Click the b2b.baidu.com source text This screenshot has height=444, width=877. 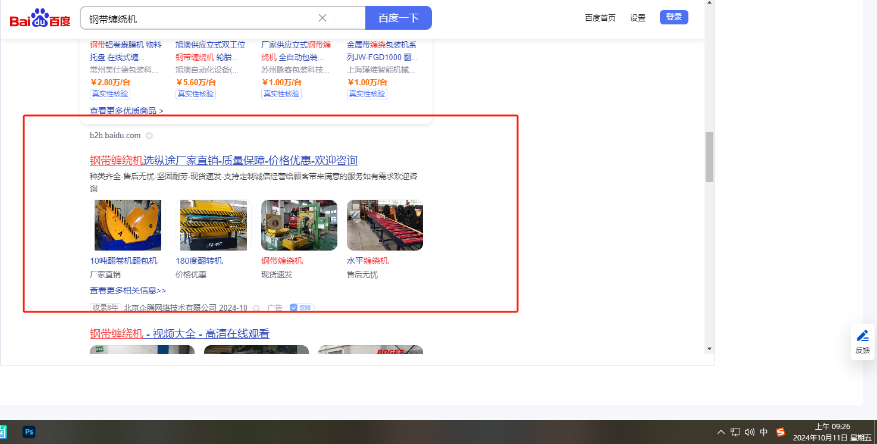pyautogui.click(x=115, y=136)
